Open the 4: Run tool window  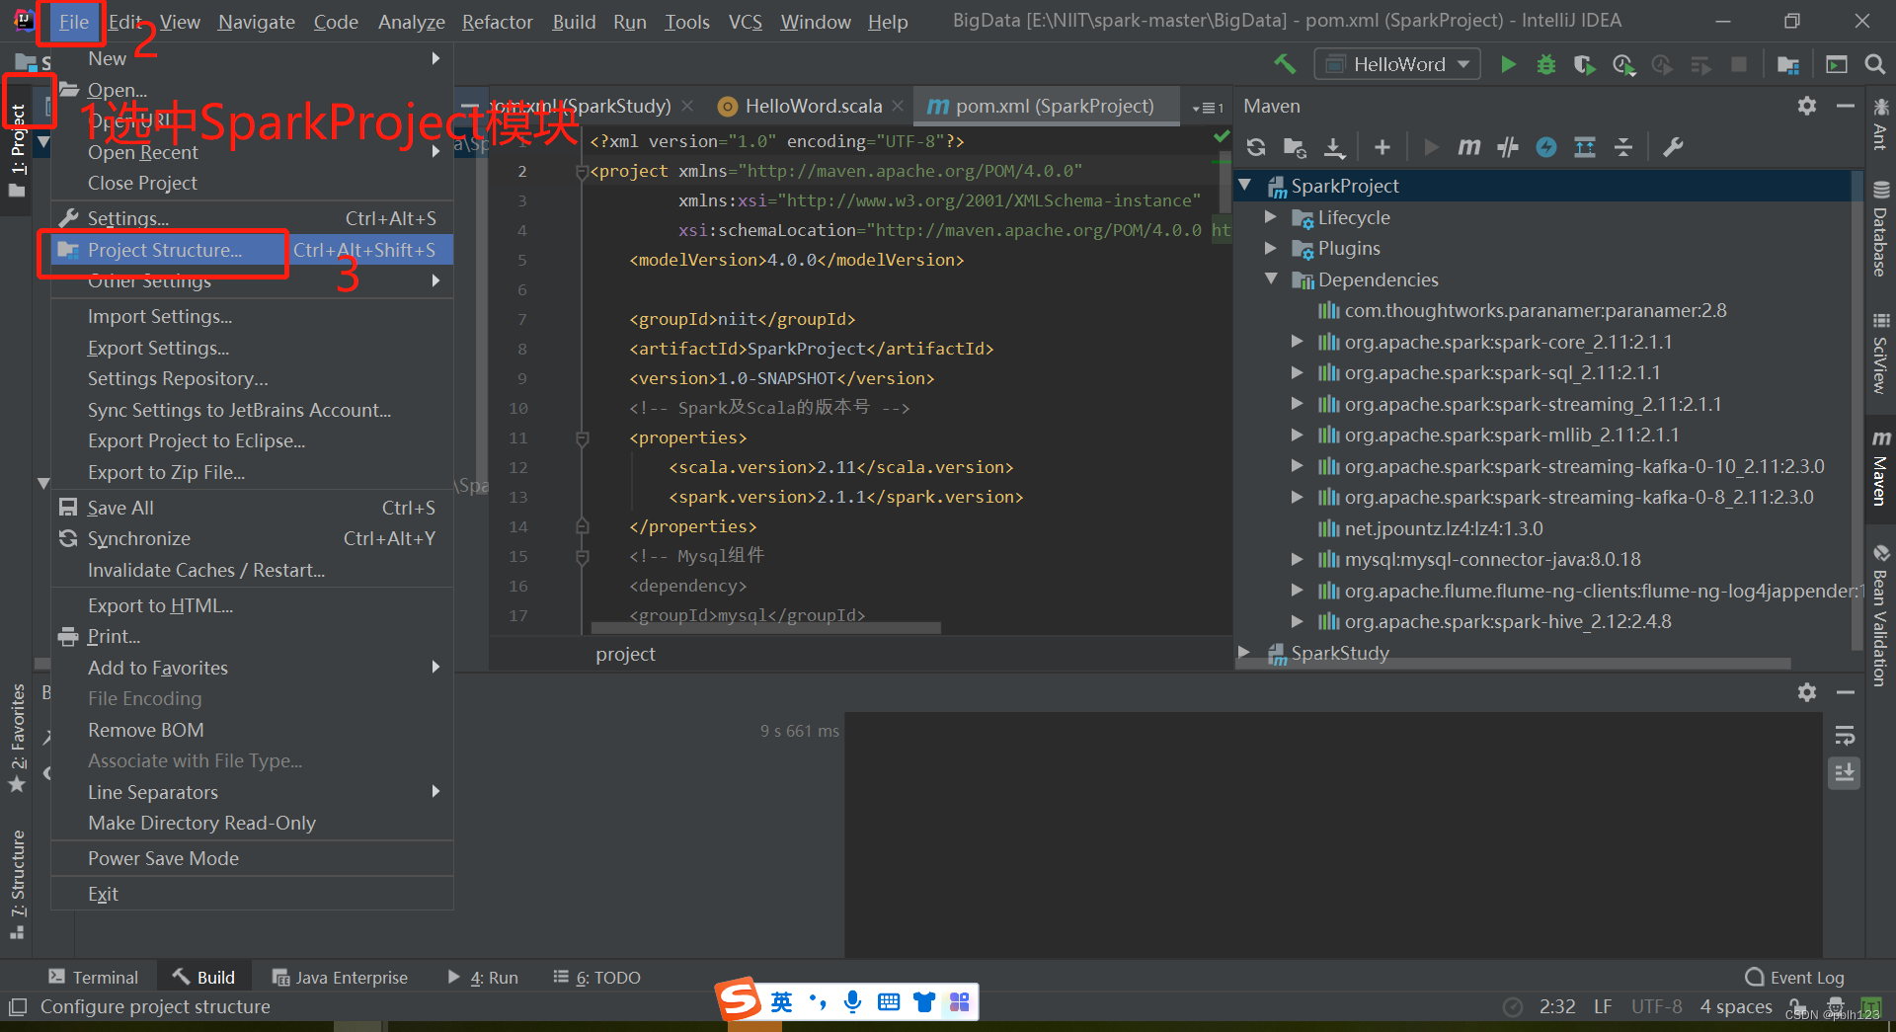(483, 977)
